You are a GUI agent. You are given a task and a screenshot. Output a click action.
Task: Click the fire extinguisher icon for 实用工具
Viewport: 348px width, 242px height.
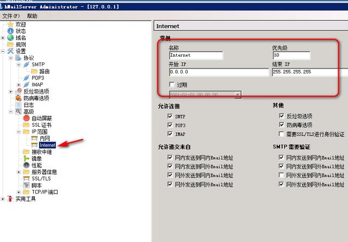10,198
